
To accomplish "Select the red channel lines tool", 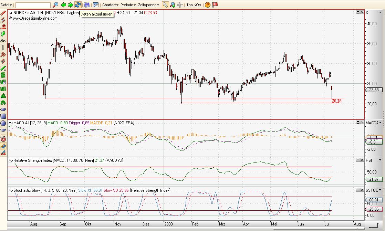I will click(x=3, y=54).
